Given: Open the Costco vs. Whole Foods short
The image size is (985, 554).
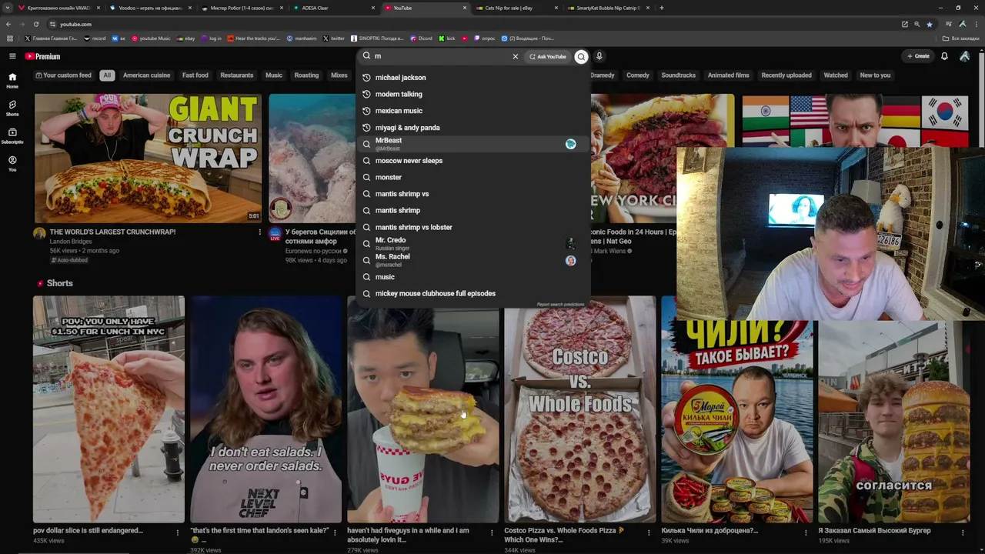Looking at the screenshot, I should [579, 409].
